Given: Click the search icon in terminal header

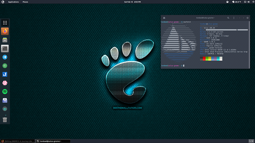Looking at the screenshot, I should (x=229, y=18).
